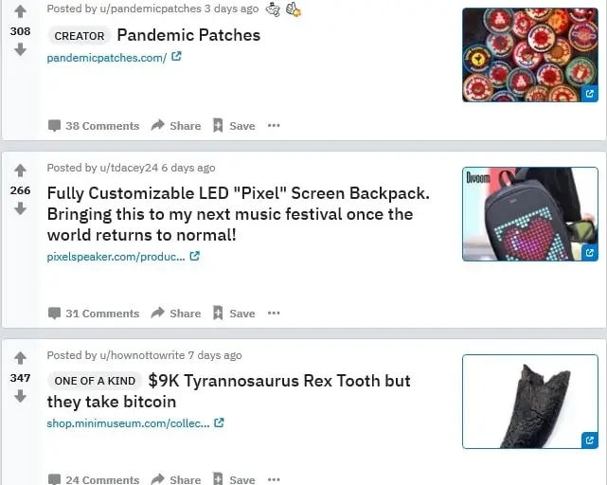
Task: Open the Divoom backpack thumbnail image
Action: pos(530,214)
